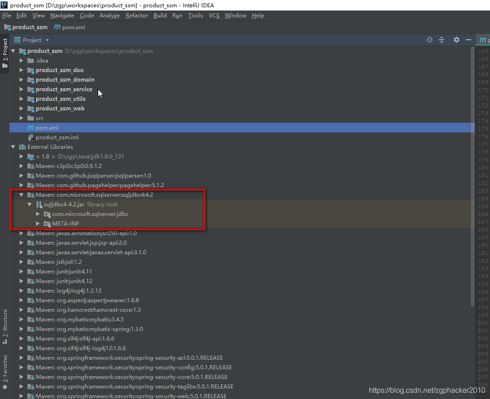Open the Refactor menu
The width and height of the screenshot is (490, 399).
click(137, 16)
